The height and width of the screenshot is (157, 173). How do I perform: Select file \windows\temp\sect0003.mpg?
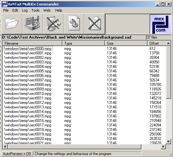[28, 62]
